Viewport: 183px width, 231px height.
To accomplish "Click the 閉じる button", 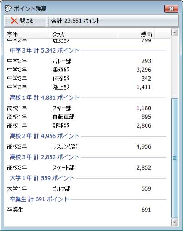I will click(22, 21).
